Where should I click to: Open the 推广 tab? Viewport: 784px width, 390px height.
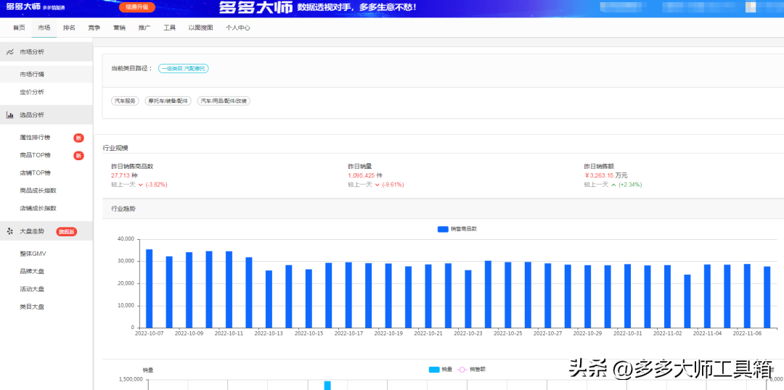click(144, 28)
